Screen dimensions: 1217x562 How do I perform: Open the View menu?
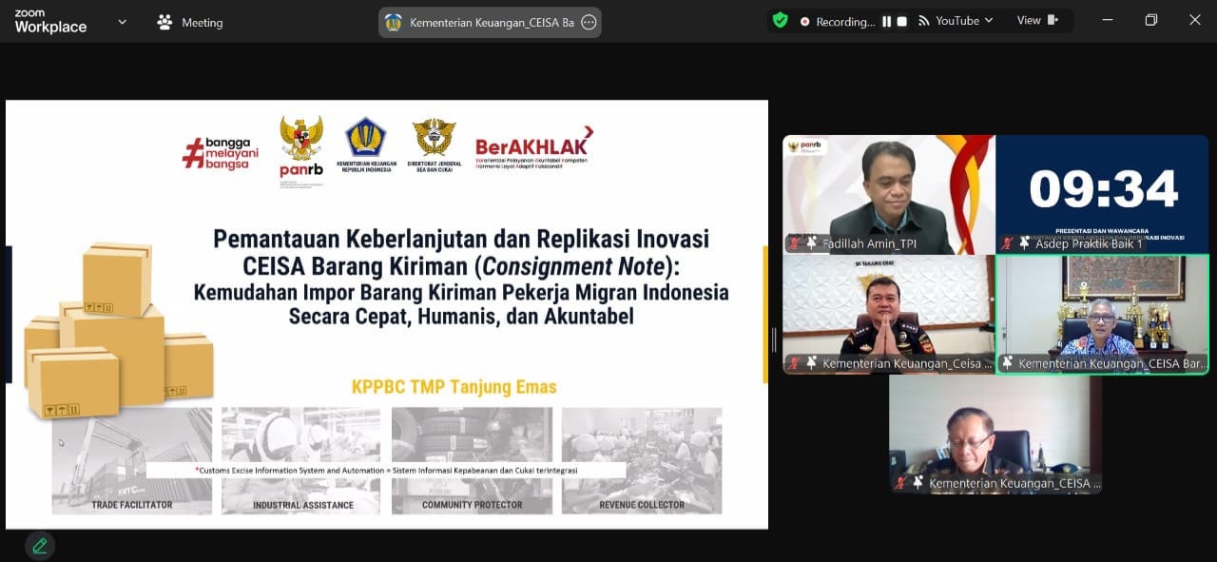pyautogui.click(x=1029, y=21)
